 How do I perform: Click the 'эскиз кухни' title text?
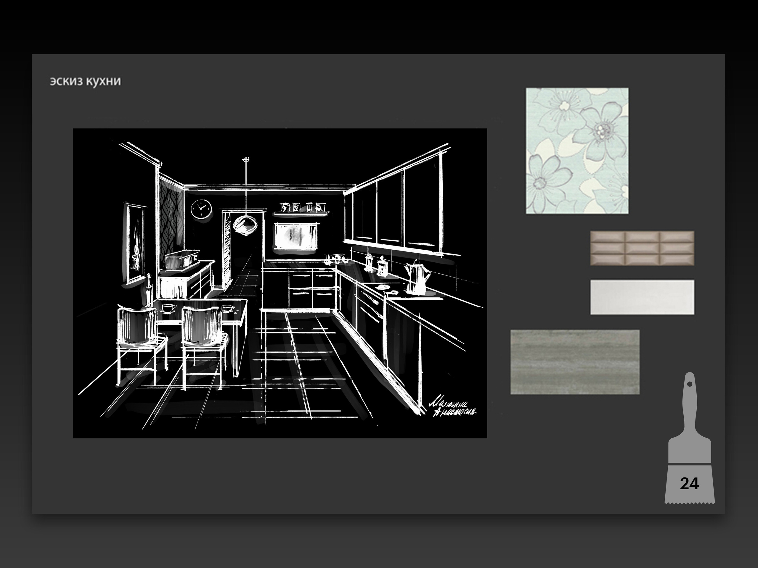click(85, 81)
